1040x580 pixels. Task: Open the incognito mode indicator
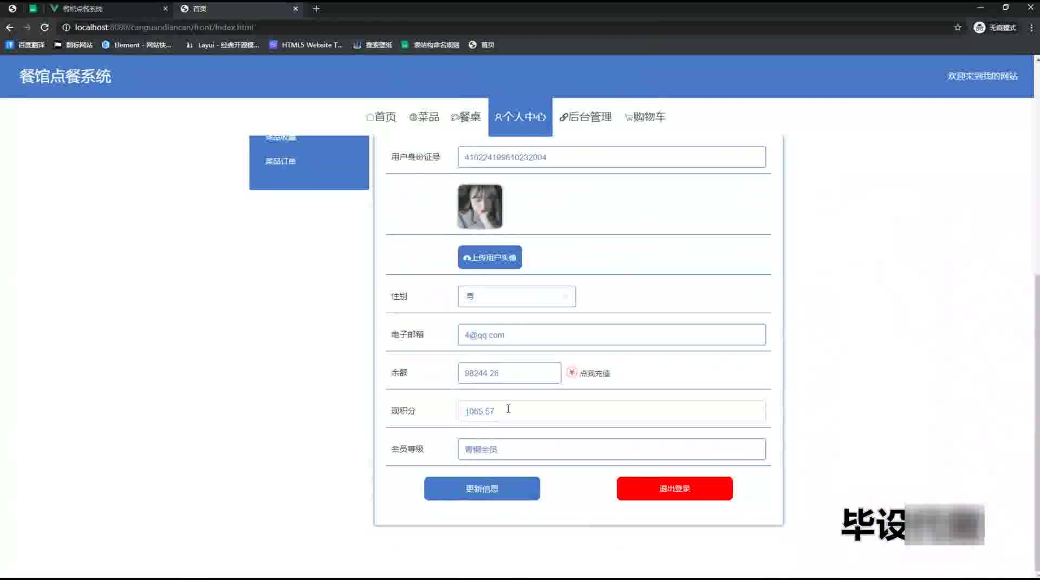995,27
